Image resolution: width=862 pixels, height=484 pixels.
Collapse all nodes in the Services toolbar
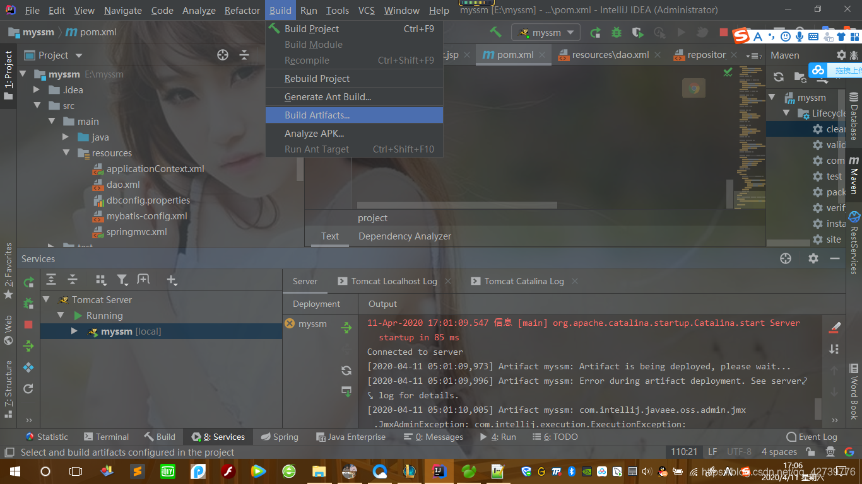pos(73,280)
